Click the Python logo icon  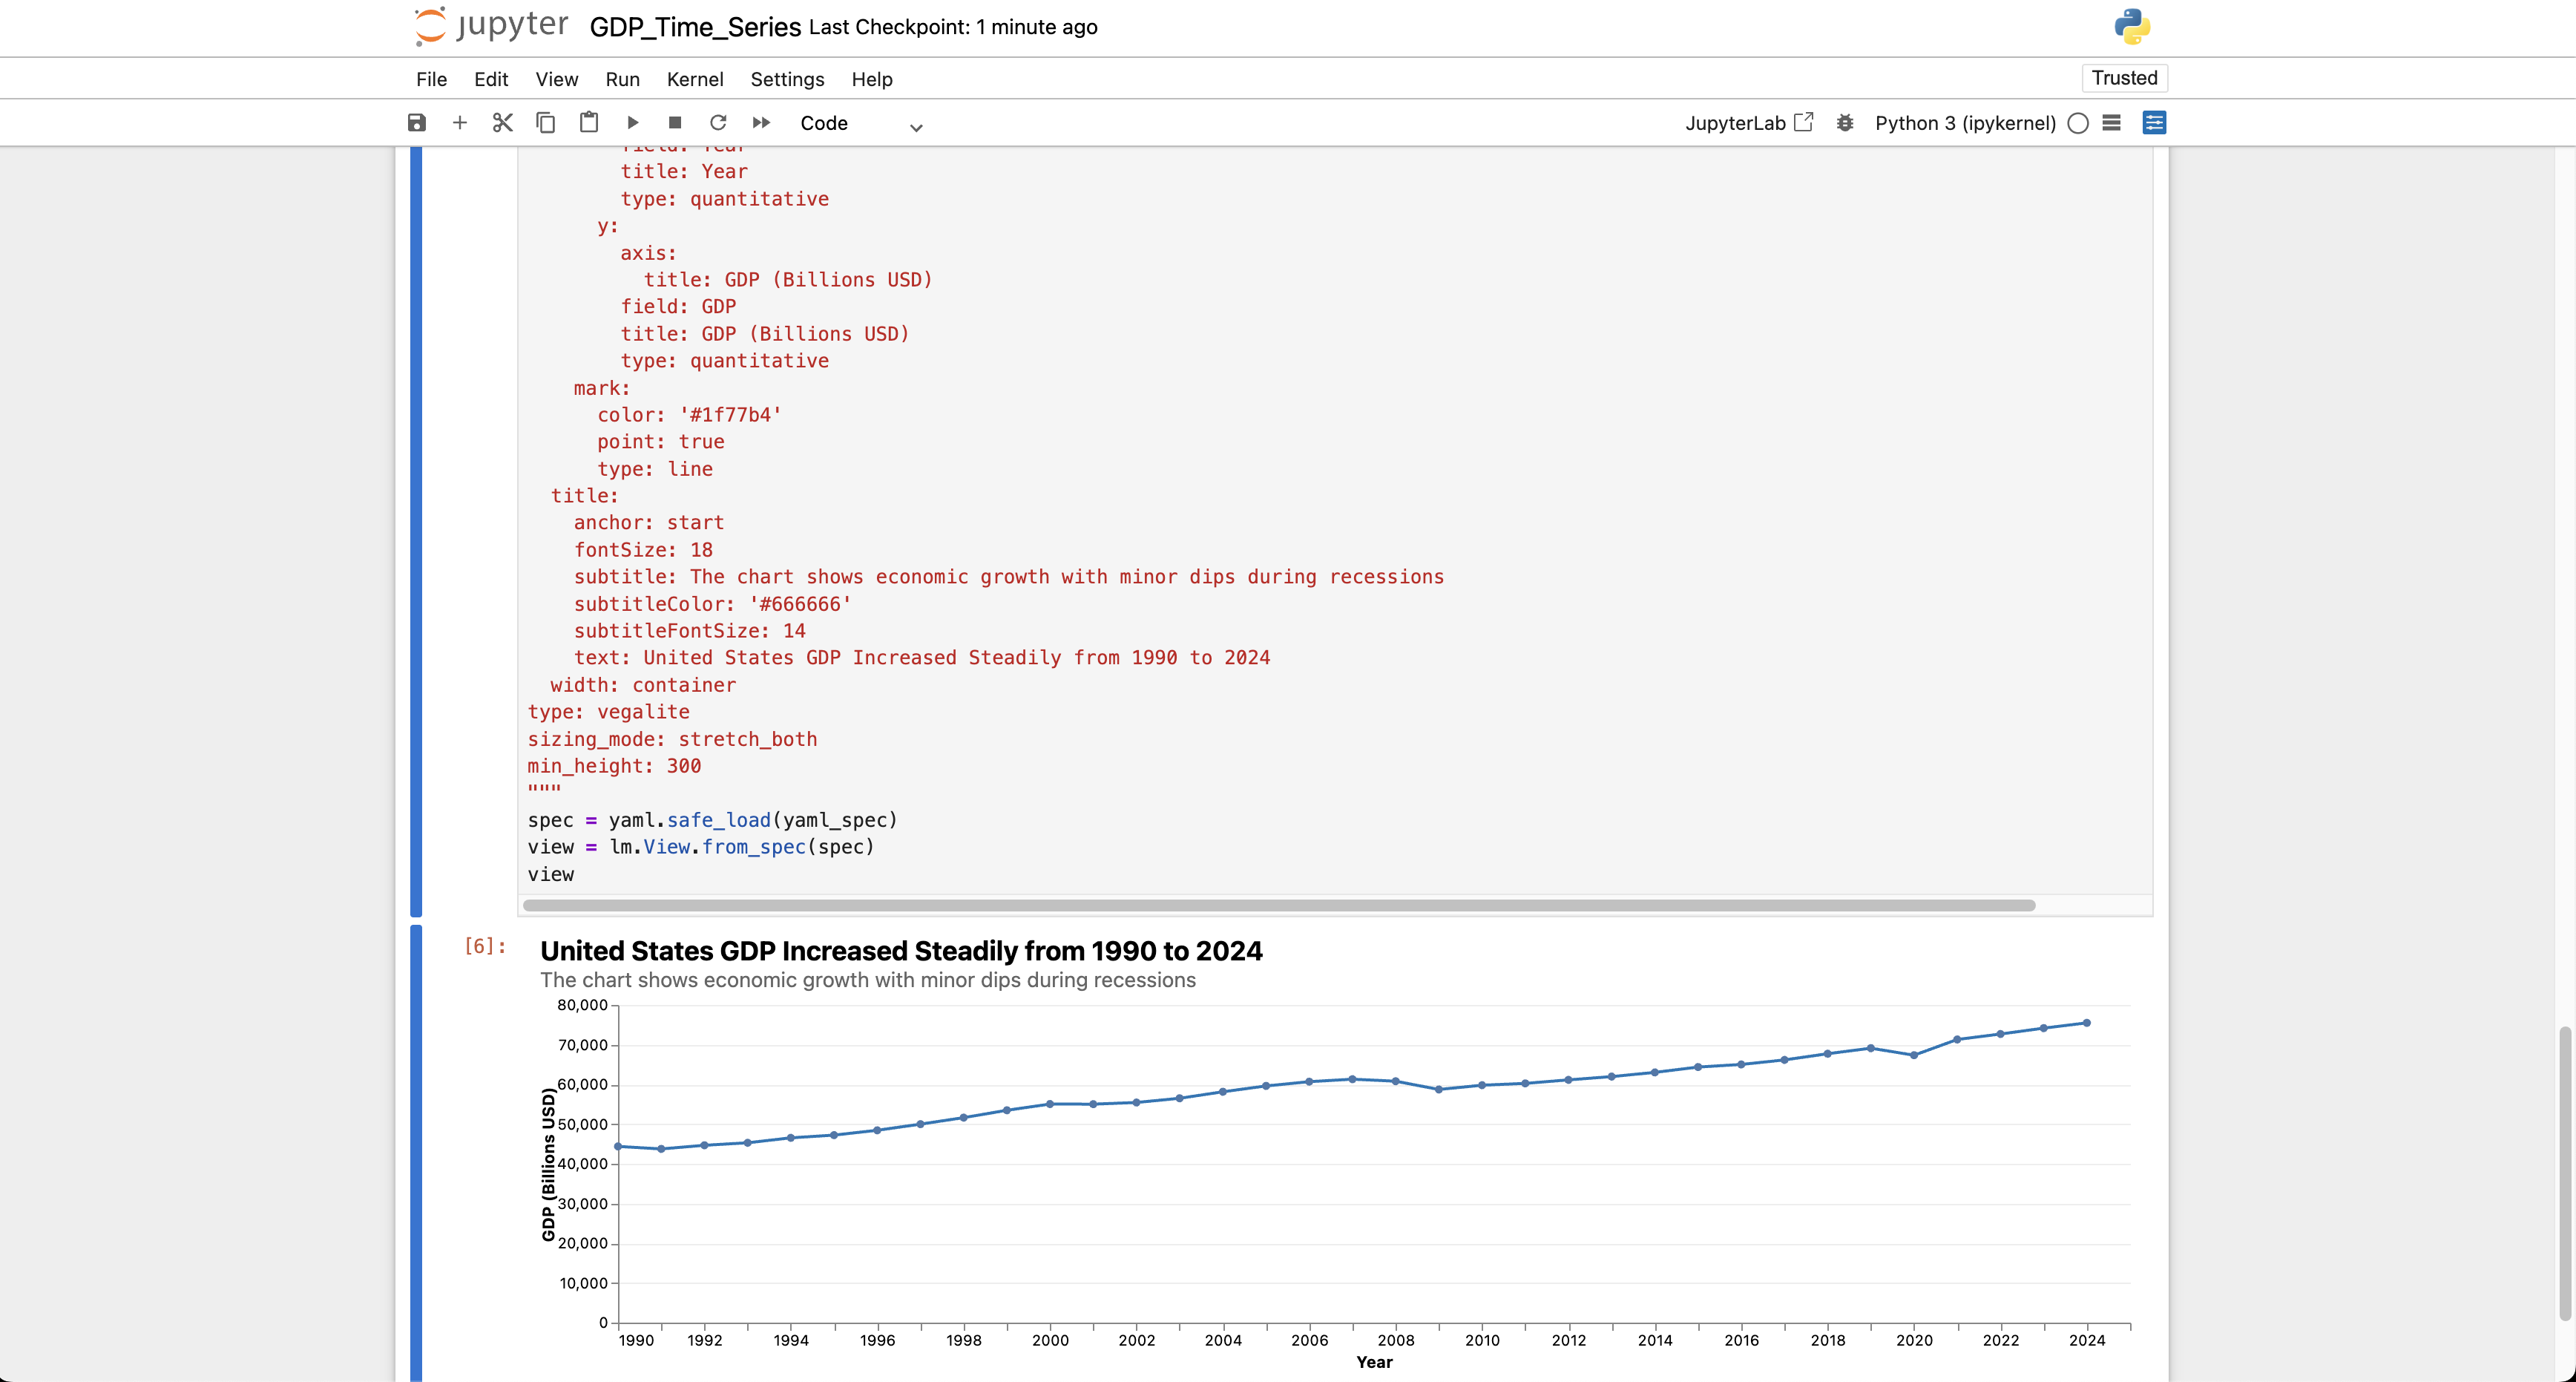tap(2132, 27)
